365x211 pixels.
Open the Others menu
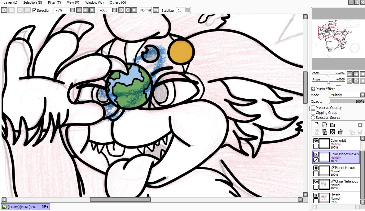[117, 2]
